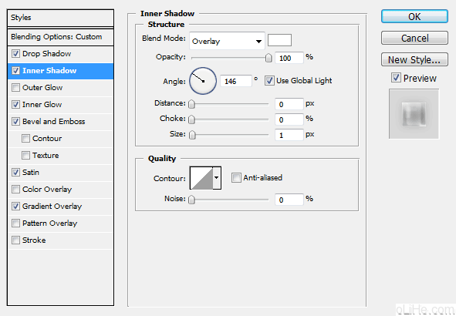
Task: Uncheck Use Global Light
Action: [x=269, y=80]
